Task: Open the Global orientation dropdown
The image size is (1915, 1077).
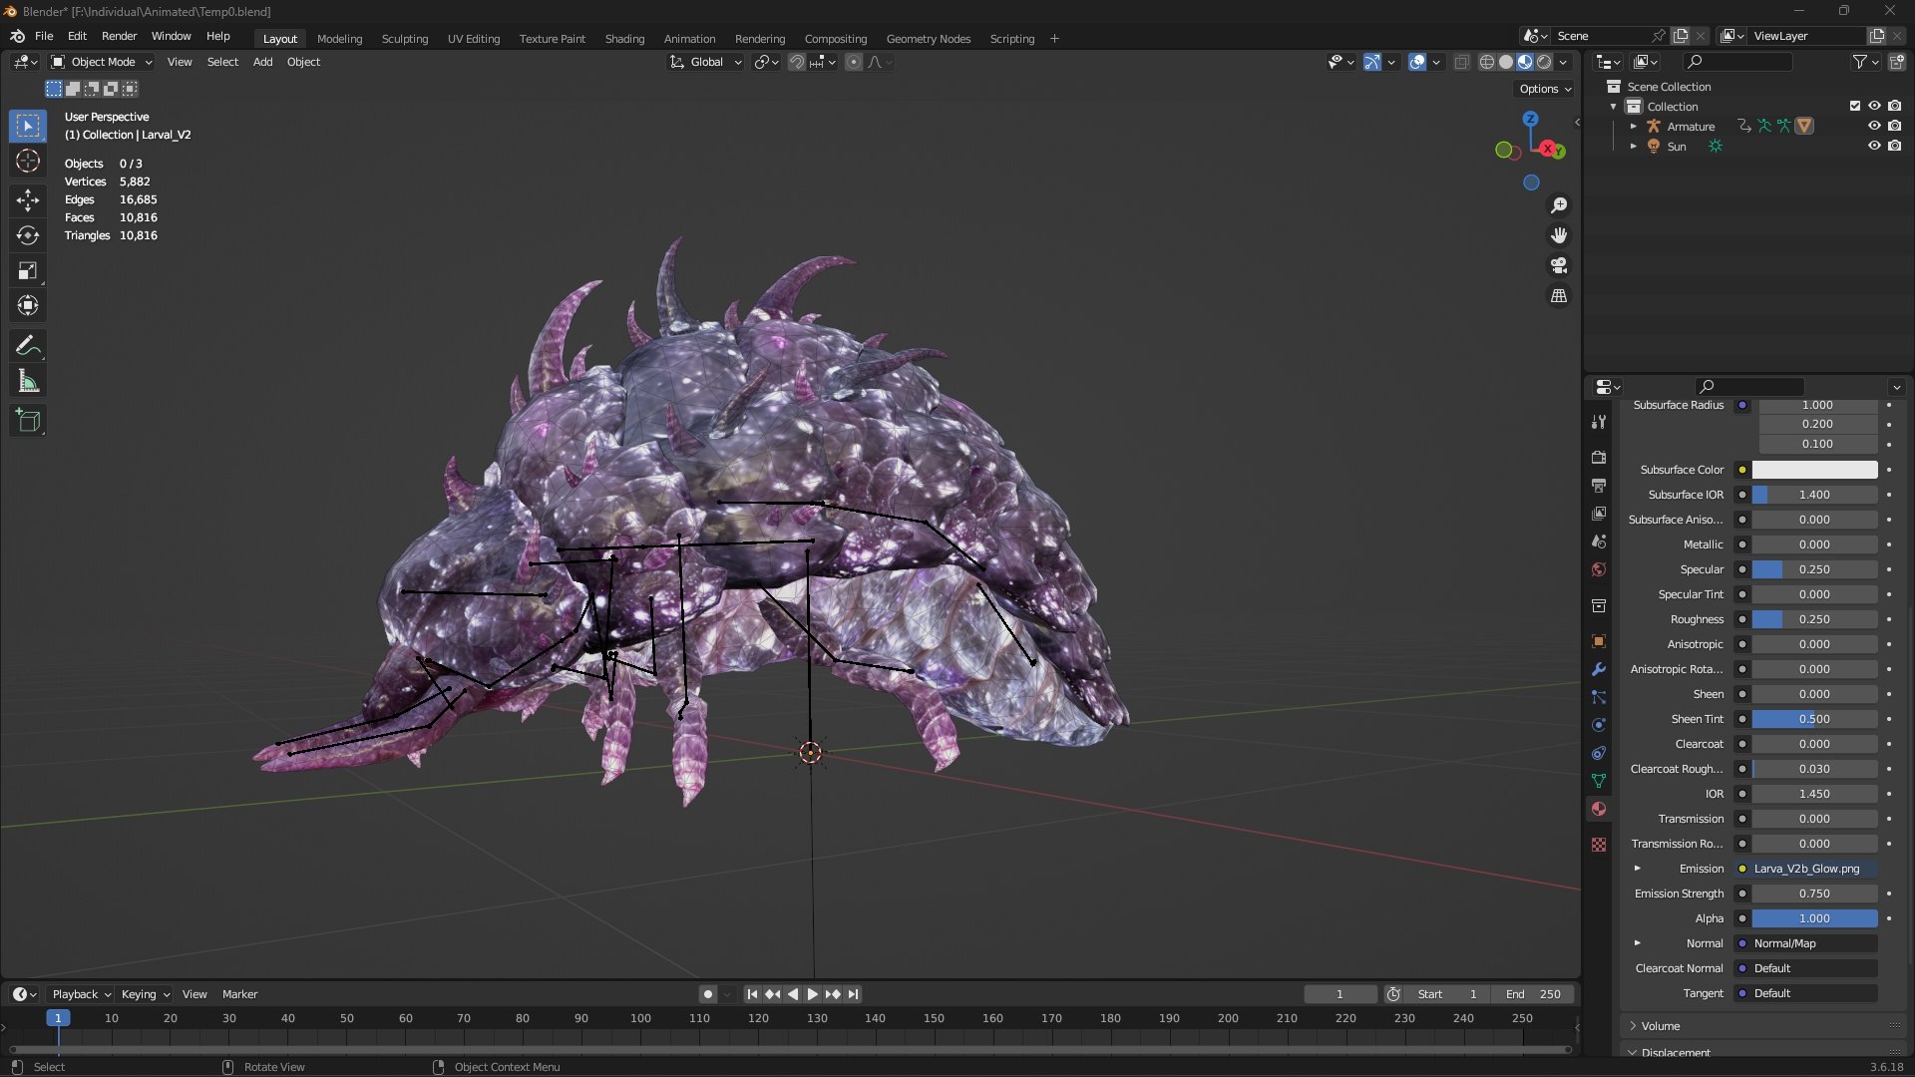Action: click(706, 62)
